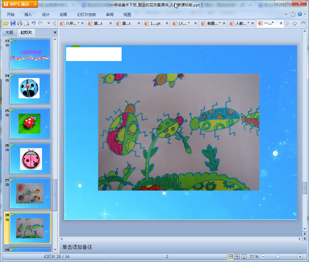This screenshot has height=262, width=309.
Task: Click the skin shirt icon
Action: point(293,14)
